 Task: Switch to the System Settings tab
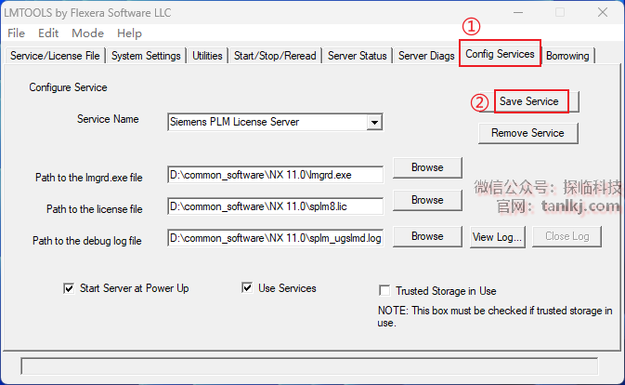[146, 56]
